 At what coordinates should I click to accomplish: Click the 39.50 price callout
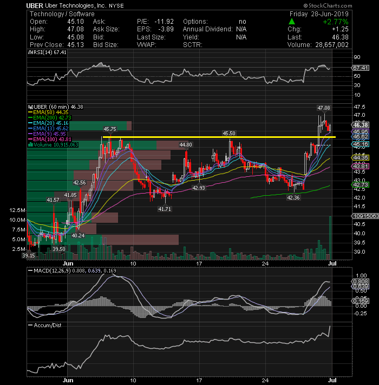pos(59,249)
